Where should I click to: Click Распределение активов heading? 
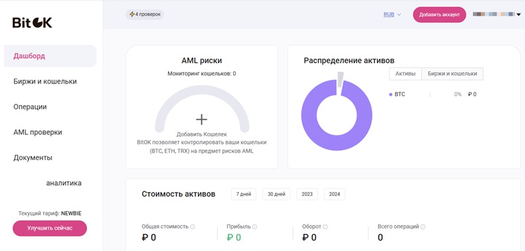tap(349, 60)
